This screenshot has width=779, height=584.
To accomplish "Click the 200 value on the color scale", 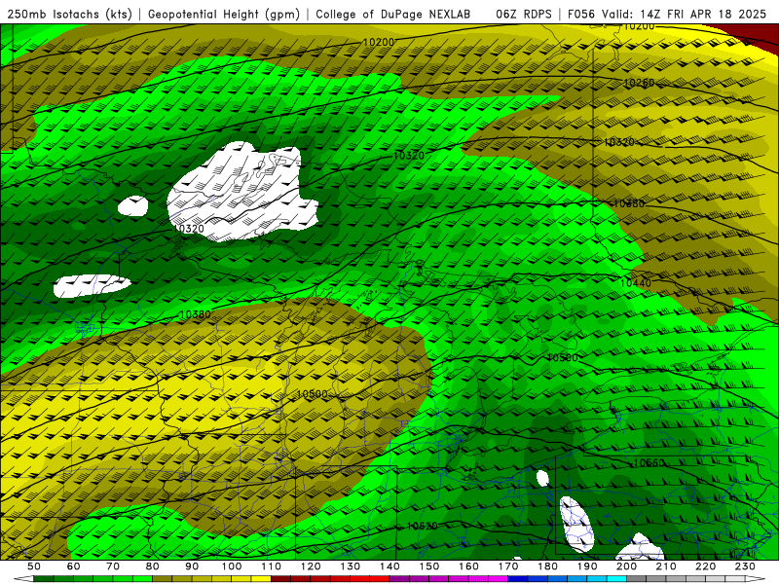I will pos(626,566).
